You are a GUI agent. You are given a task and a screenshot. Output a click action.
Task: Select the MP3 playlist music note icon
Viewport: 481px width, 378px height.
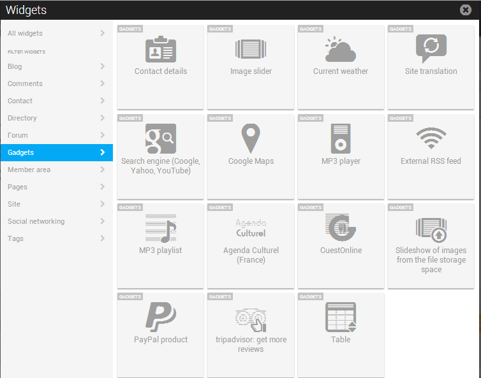coord(160,228)
